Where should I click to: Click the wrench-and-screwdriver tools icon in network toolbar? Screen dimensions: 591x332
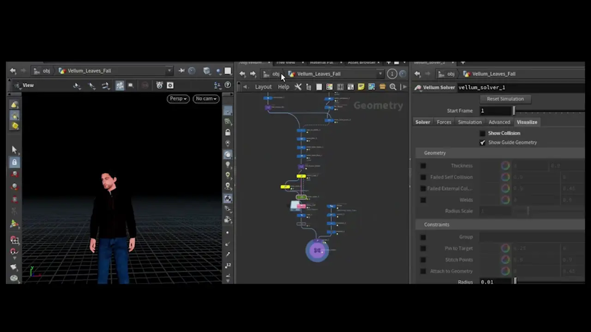tap(298, 87)
